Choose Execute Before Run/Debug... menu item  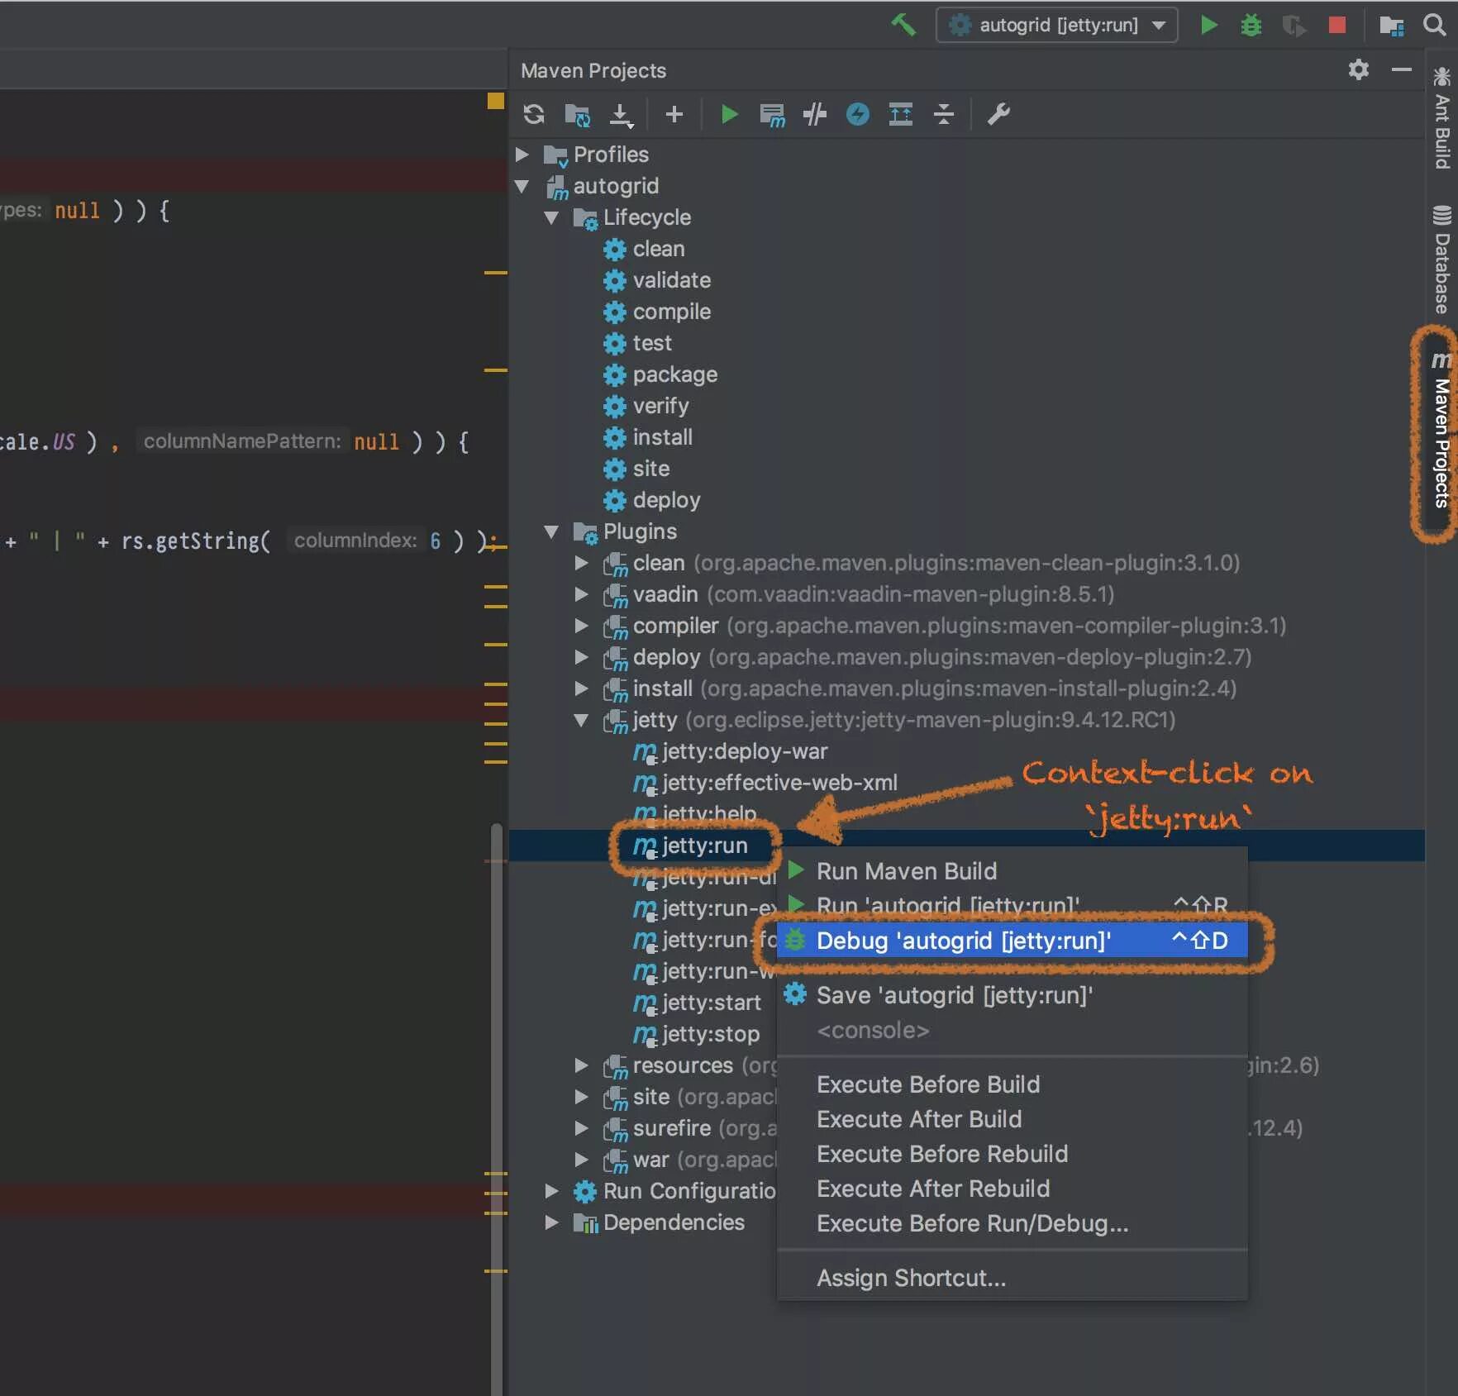pos(1012,1223)
